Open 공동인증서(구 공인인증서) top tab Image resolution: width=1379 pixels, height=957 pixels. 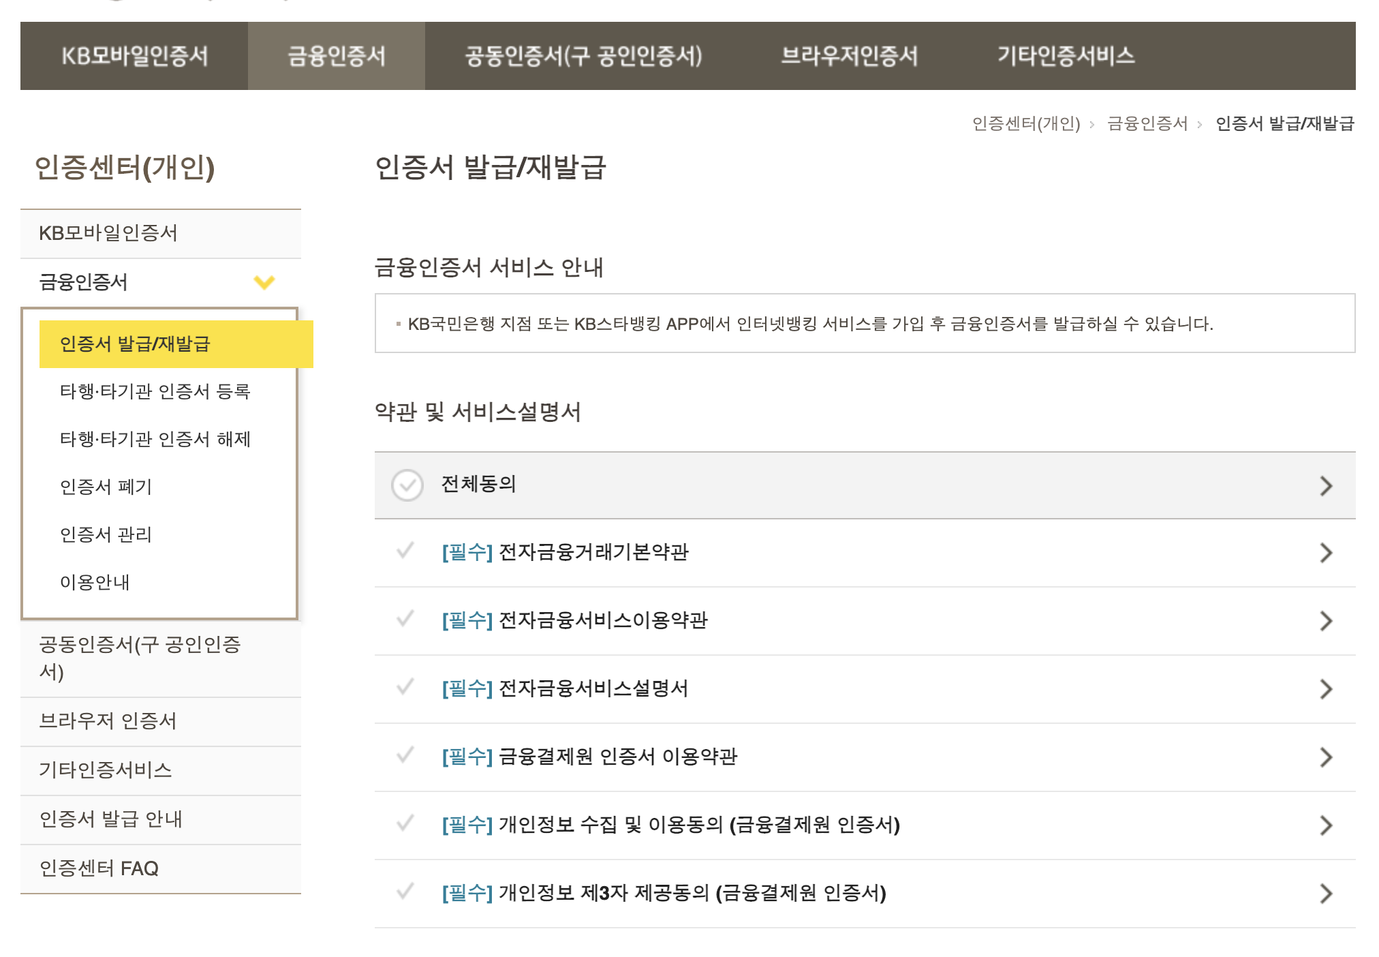tap(583, 56)
